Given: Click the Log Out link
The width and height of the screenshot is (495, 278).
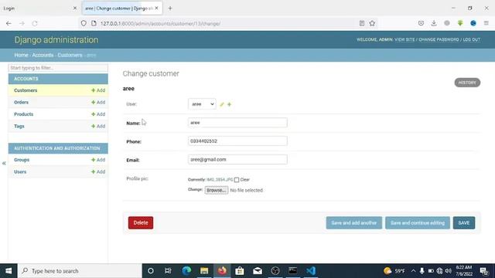Looking at the screenshot, I should [472, 39].
